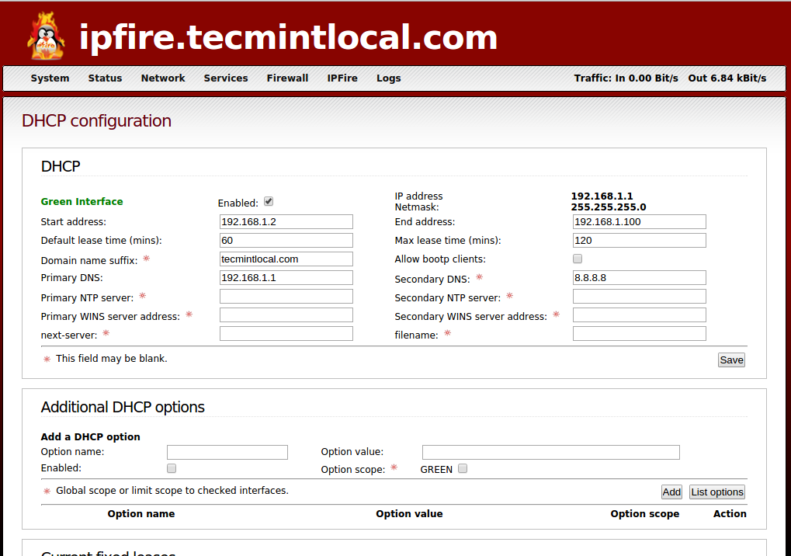The height and width of the screenshot is (556, 791).
Task: Click the Secondary DNS field
Action: (x=639, y=277)
